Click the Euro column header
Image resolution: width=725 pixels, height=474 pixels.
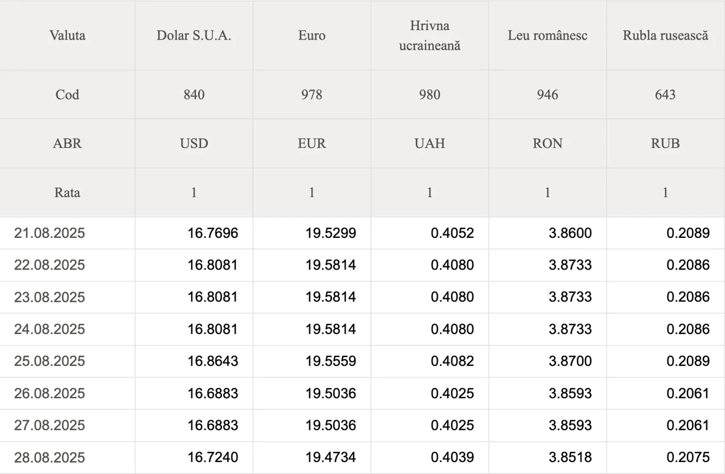pyautogui.click(x=312, y=35)
